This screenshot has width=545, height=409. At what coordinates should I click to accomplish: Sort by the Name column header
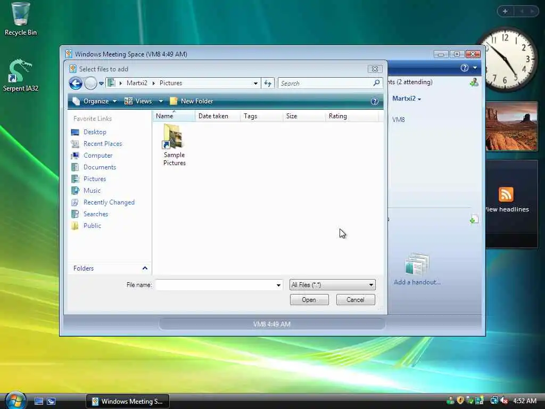174,116
